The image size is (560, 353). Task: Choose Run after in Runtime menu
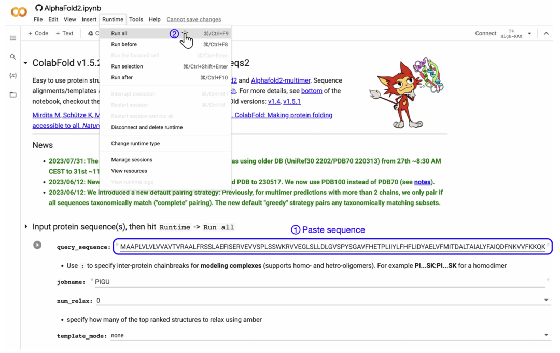point(165,78)
